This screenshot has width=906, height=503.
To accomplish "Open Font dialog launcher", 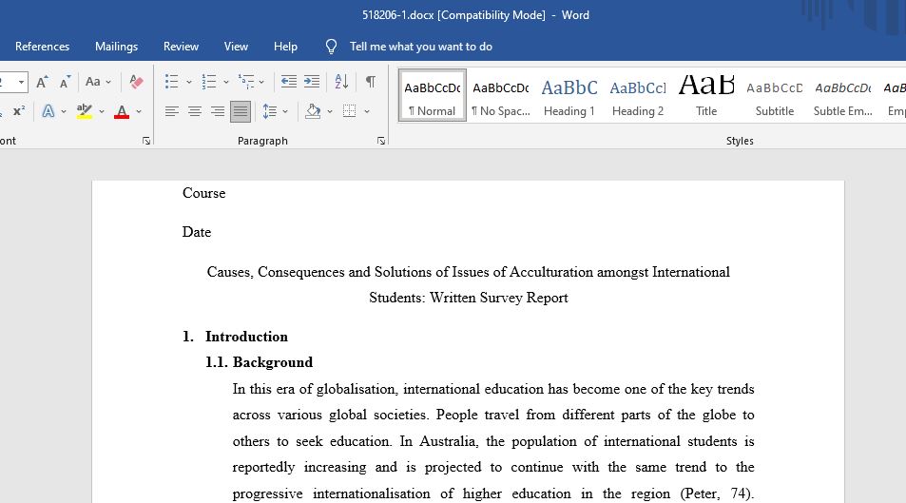I will point(146,141).
